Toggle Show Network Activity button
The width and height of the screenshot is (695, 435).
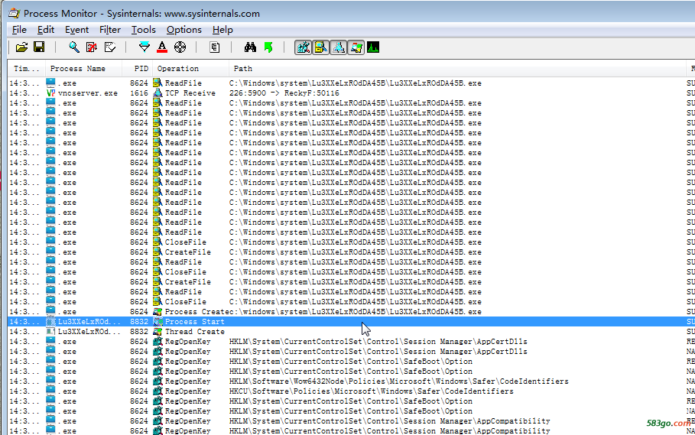pos(338,47)
